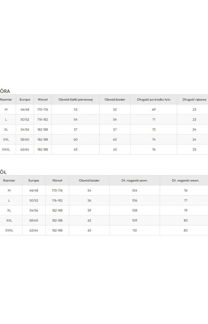Select the Obwód bioder header in bottom table
The image size is (208, 324).
pos(89,180)
